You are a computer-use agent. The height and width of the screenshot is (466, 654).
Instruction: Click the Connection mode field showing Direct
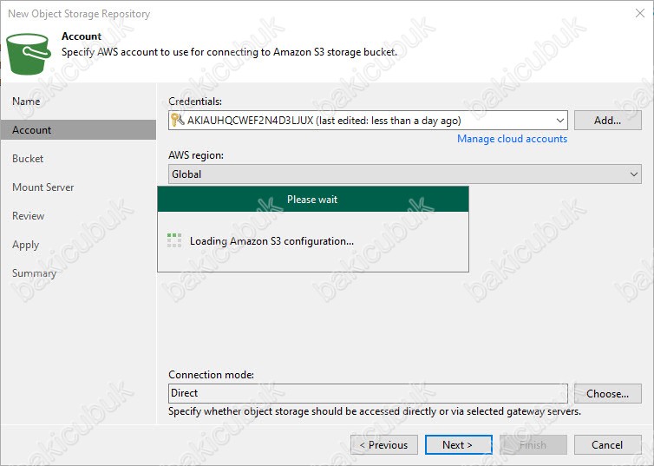[368, 393]
